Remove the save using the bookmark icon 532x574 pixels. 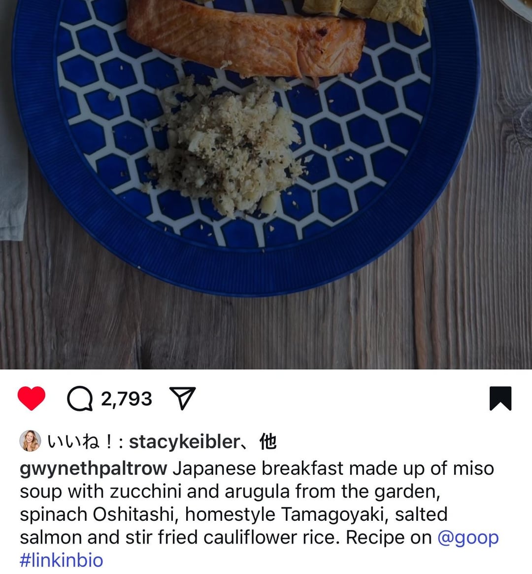(500, 398)
